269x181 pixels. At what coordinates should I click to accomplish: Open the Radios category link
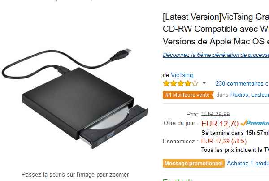[239, 95]
